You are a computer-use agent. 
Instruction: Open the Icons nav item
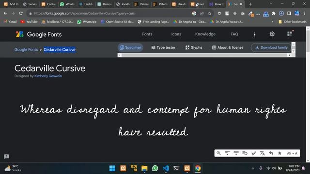(x=176, y=34)
